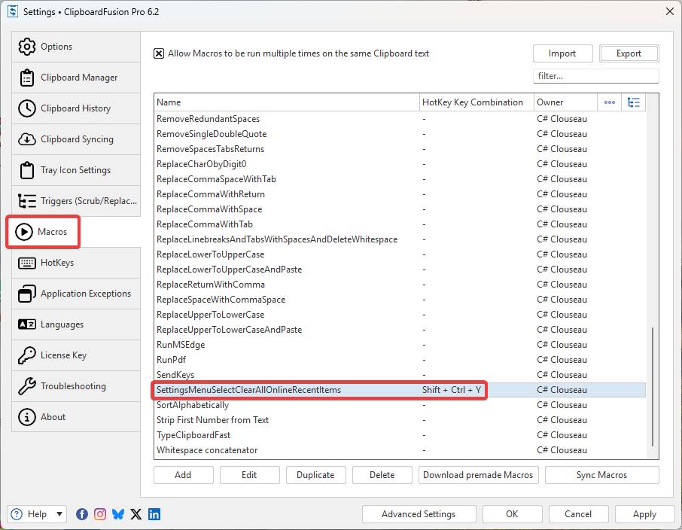Viewport: 682px width, 530px height.
Task: Open Advanced Settings
Action: tap(419, 514)
